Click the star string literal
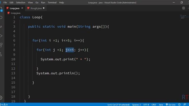The image size is (189, 106). [81, 59]
